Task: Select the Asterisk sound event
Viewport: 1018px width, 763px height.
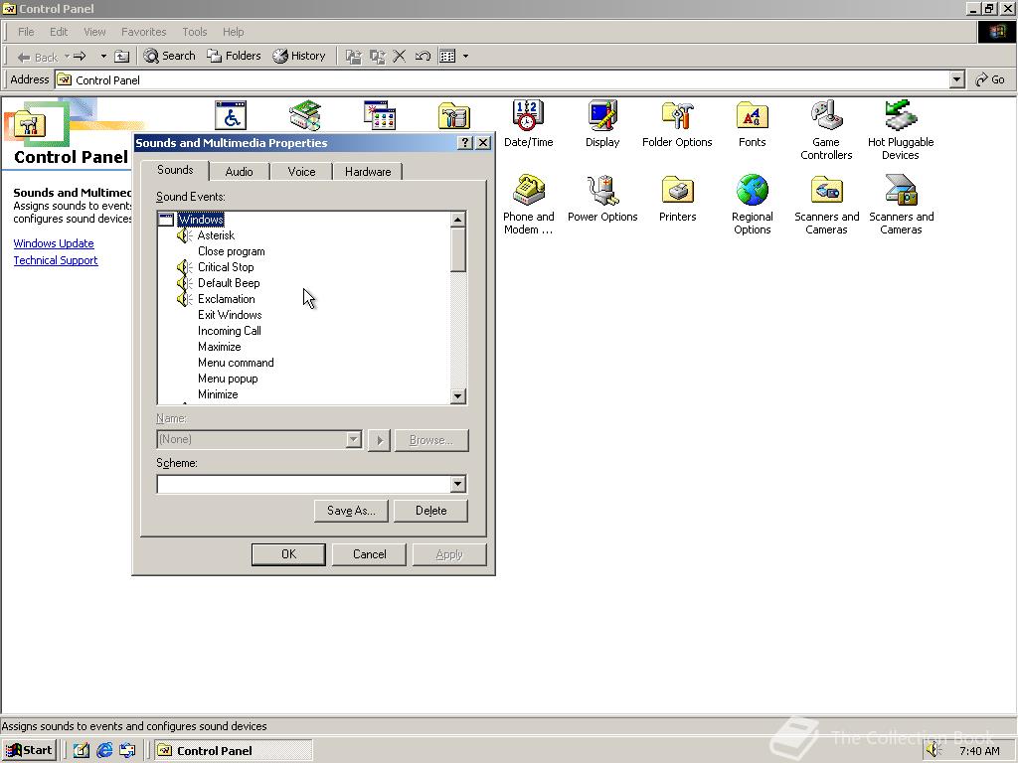Action: [216, 235]
